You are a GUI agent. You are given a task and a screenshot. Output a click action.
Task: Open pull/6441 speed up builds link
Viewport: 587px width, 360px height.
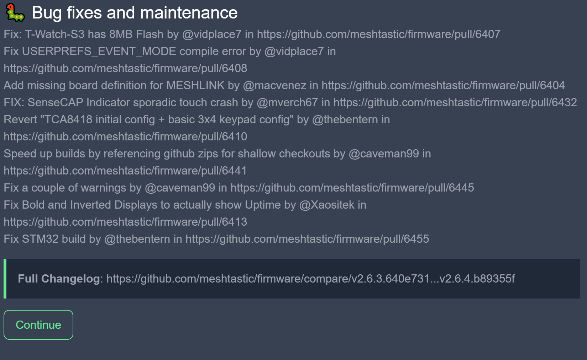(x=125, y=171)
